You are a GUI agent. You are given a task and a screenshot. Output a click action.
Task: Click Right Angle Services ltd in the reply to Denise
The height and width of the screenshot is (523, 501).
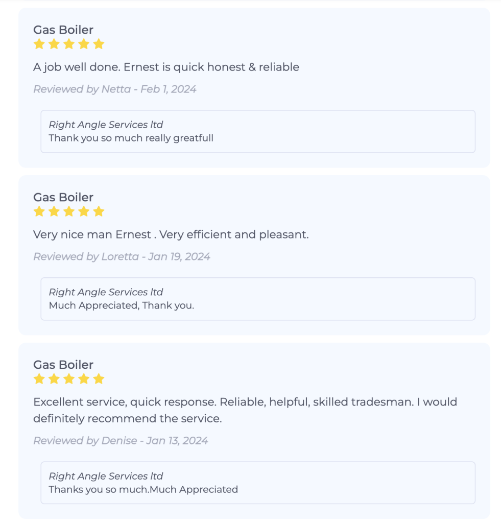coord(106,476)
